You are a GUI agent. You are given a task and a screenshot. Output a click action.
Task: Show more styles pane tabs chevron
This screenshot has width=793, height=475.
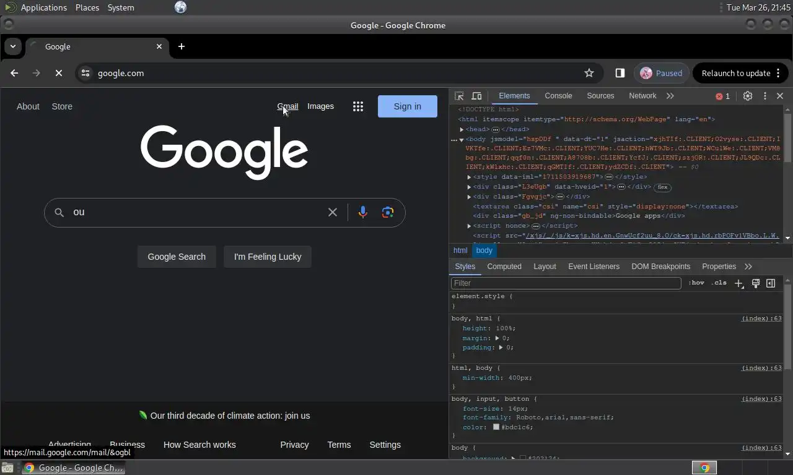pyautogui.click(x=748, y=267)
